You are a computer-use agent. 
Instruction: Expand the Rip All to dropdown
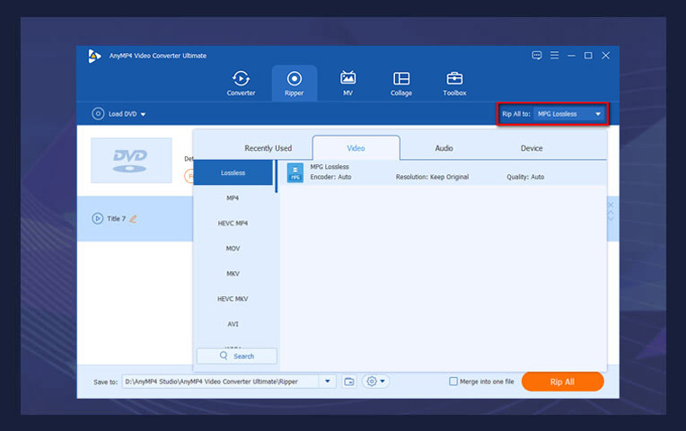(598, 114)
